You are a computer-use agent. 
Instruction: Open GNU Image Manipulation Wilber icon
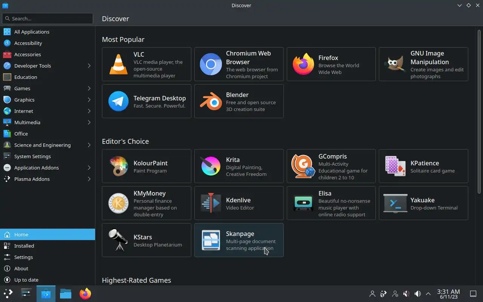click(395, 64)
